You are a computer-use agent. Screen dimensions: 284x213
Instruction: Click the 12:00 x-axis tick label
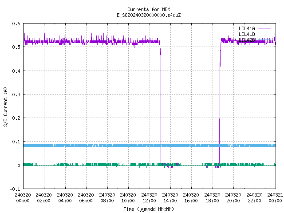(149, 201)
